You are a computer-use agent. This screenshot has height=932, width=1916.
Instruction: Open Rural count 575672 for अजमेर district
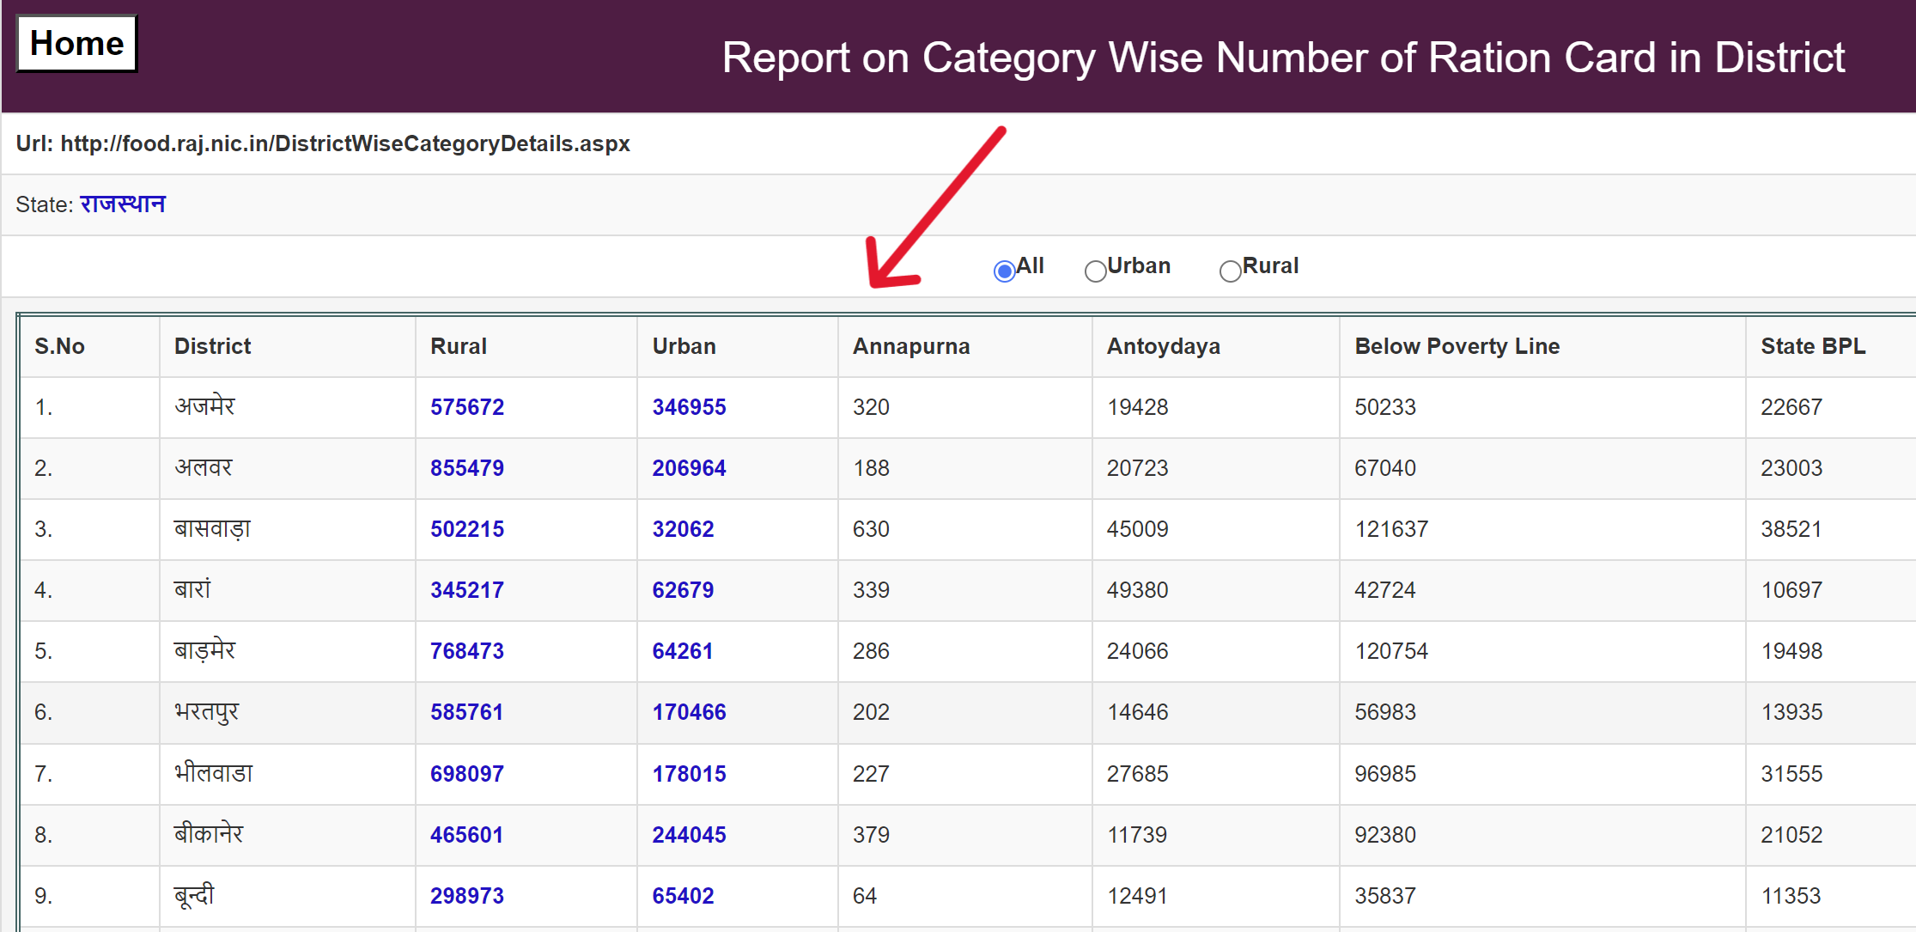point(466,407)
